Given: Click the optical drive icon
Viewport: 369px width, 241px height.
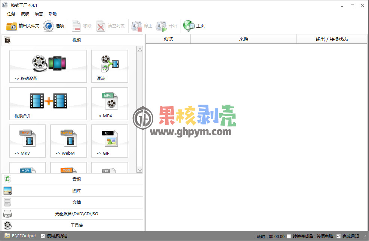Looking at the screenshot, I should click(7, 214).
